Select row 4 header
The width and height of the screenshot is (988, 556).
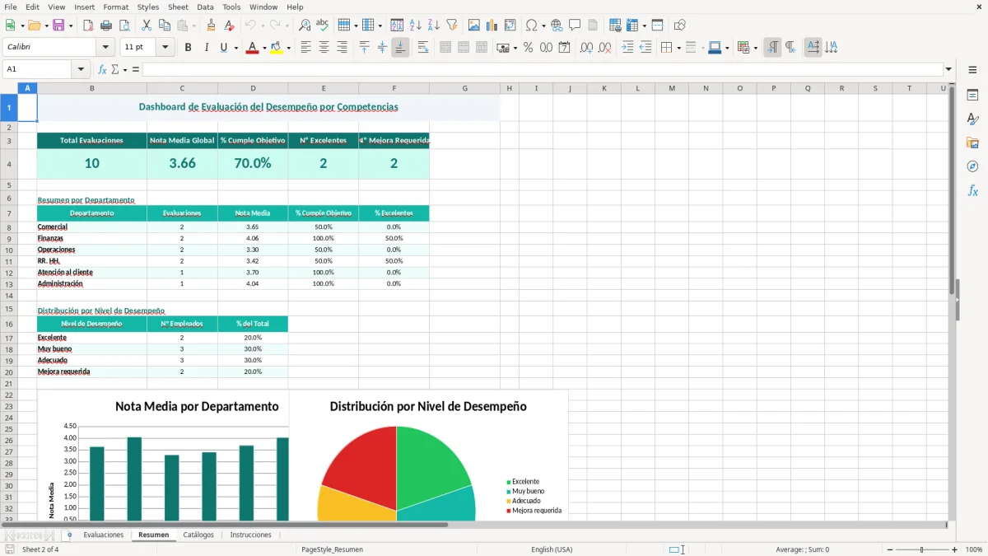9,164
